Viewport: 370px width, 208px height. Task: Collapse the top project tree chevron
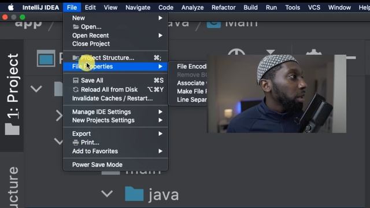36,89
